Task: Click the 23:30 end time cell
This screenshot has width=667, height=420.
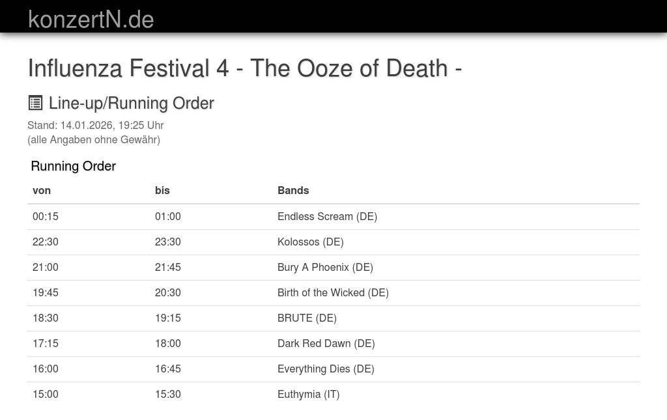Action: 168,242
